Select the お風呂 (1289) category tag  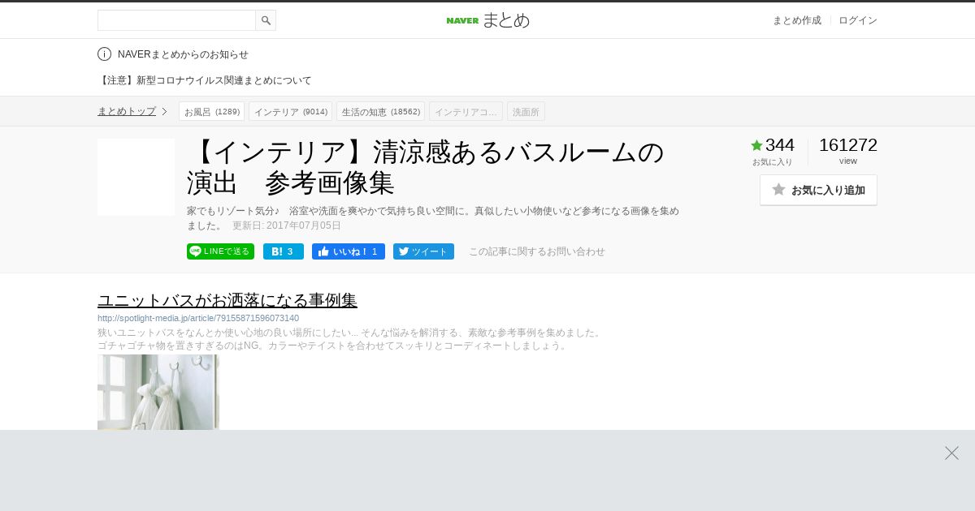[x=212, y=111]
